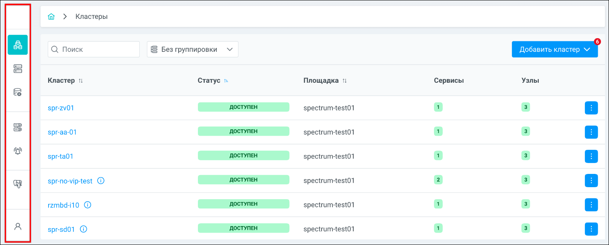Click the info icon next to spr-no-vip-test
The width and height of the screenshot is (609, 245).
click(x=101, y=181)
